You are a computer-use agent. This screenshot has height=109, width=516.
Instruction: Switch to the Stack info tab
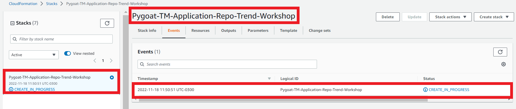tap(147, 30)
